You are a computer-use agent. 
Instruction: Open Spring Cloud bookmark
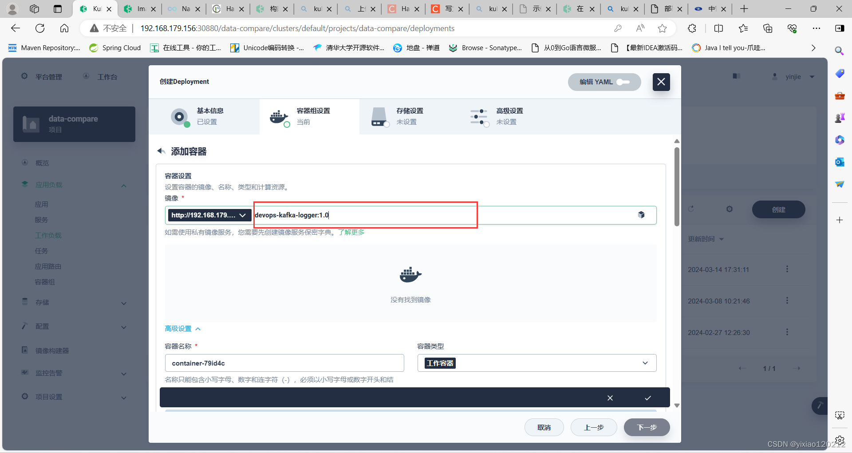point(115,48)
